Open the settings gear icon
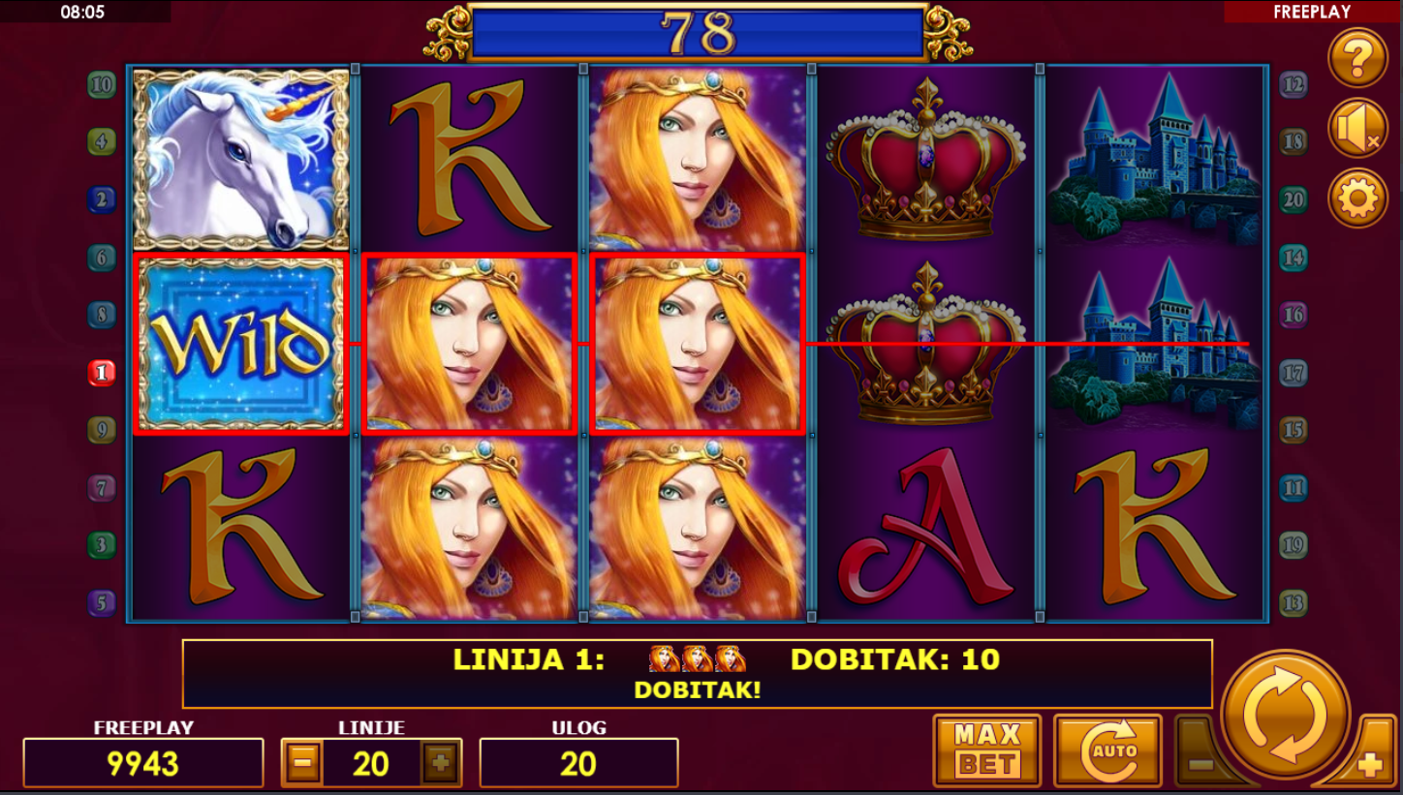This screenshot has width=1403, height=795. (1357, 199)
